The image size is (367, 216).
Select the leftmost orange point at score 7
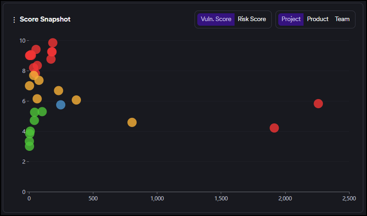29,86
